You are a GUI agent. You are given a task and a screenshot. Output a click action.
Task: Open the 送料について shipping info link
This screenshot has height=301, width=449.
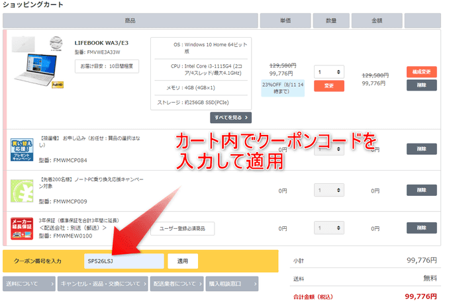pyautogui.click(x=28, y=284)
